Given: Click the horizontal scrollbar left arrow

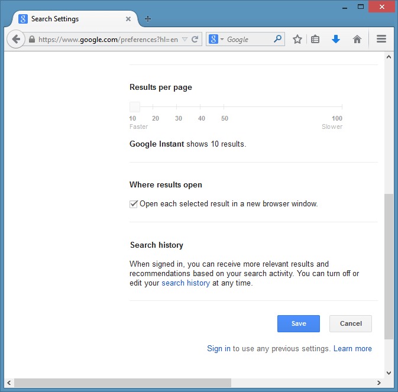Looking at the screenshot, I should [9, 383].
